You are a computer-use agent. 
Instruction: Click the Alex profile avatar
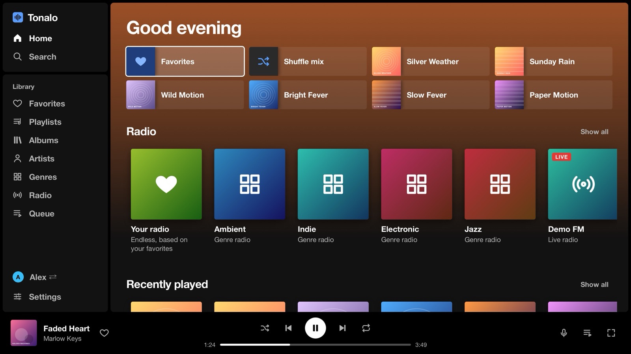pos(18,277)
